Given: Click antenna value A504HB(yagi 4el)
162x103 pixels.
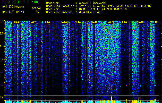Looking at the screenshot, I should click(x=91, y=12).
